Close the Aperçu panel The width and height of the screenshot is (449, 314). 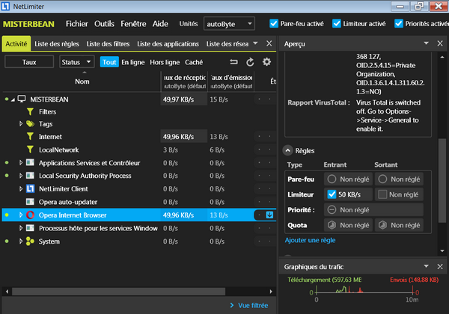pos(440,43)
